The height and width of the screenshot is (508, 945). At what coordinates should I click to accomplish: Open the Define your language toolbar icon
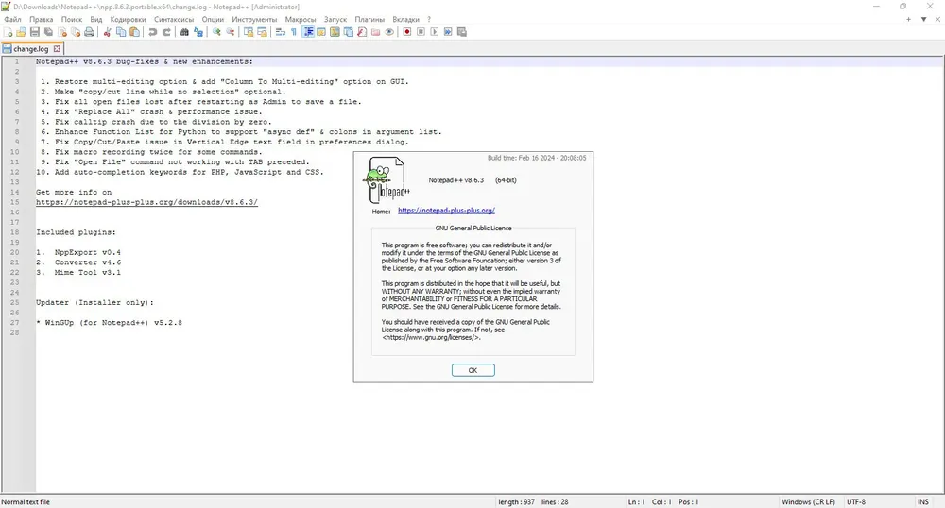pyautogui.click(x=321, y=32)
